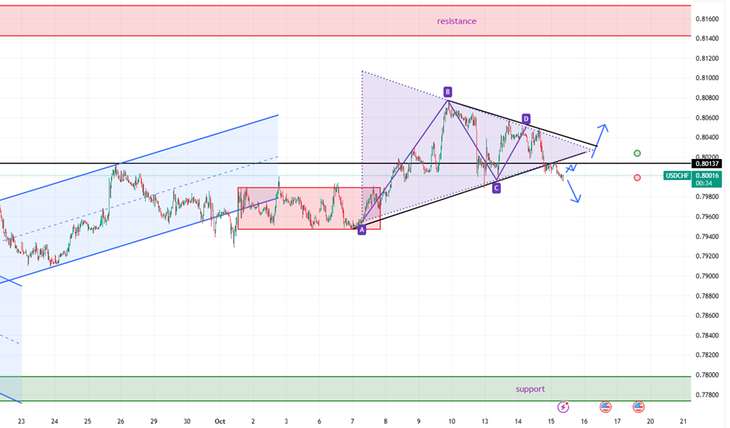Click the USDCHF symbol tag
The width and height of the screenshot is (730, 428).
coord(677,175)
